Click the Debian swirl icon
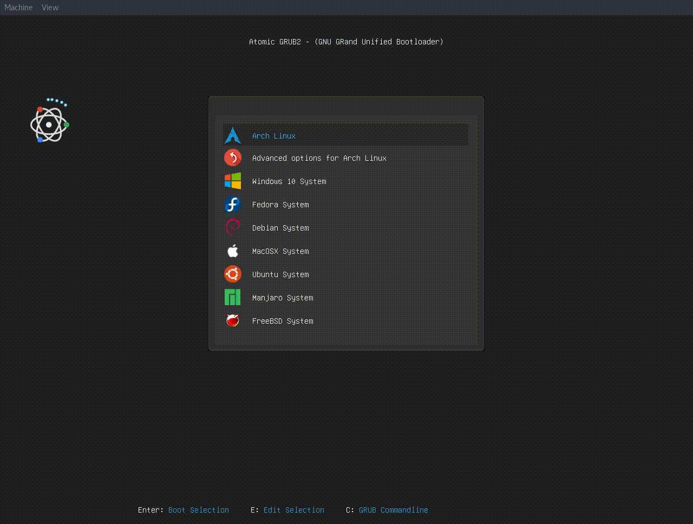The width and height of the screenshot is (693, 524). click(232, 227)
